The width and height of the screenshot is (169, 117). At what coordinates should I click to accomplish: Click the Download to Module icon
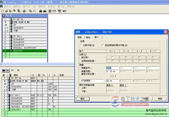tap(41, 11)
